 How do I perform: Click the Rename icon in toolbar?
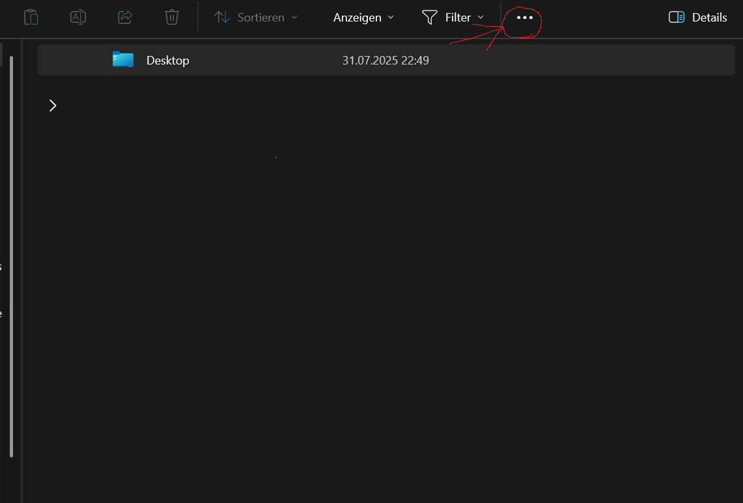pos(77,17)
